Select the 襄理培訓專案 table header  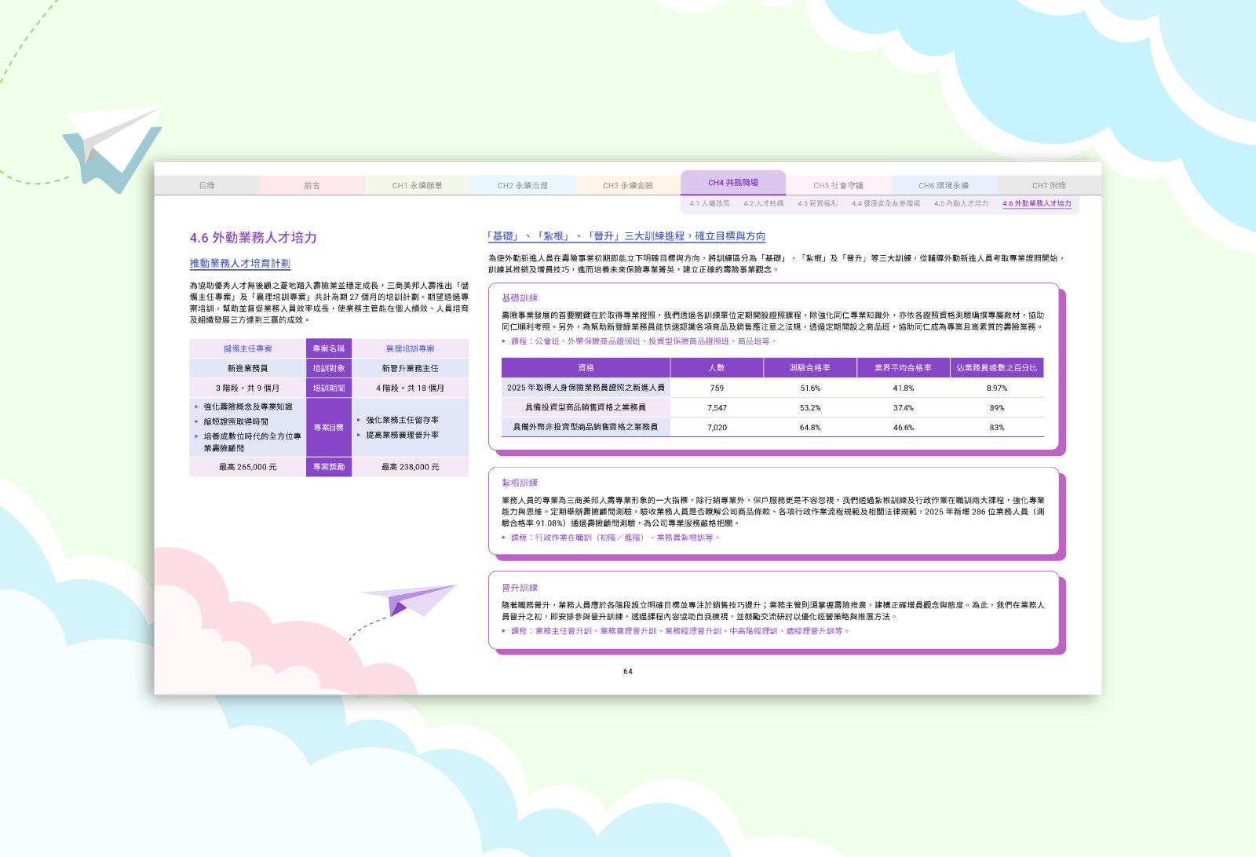coord(410,348)
